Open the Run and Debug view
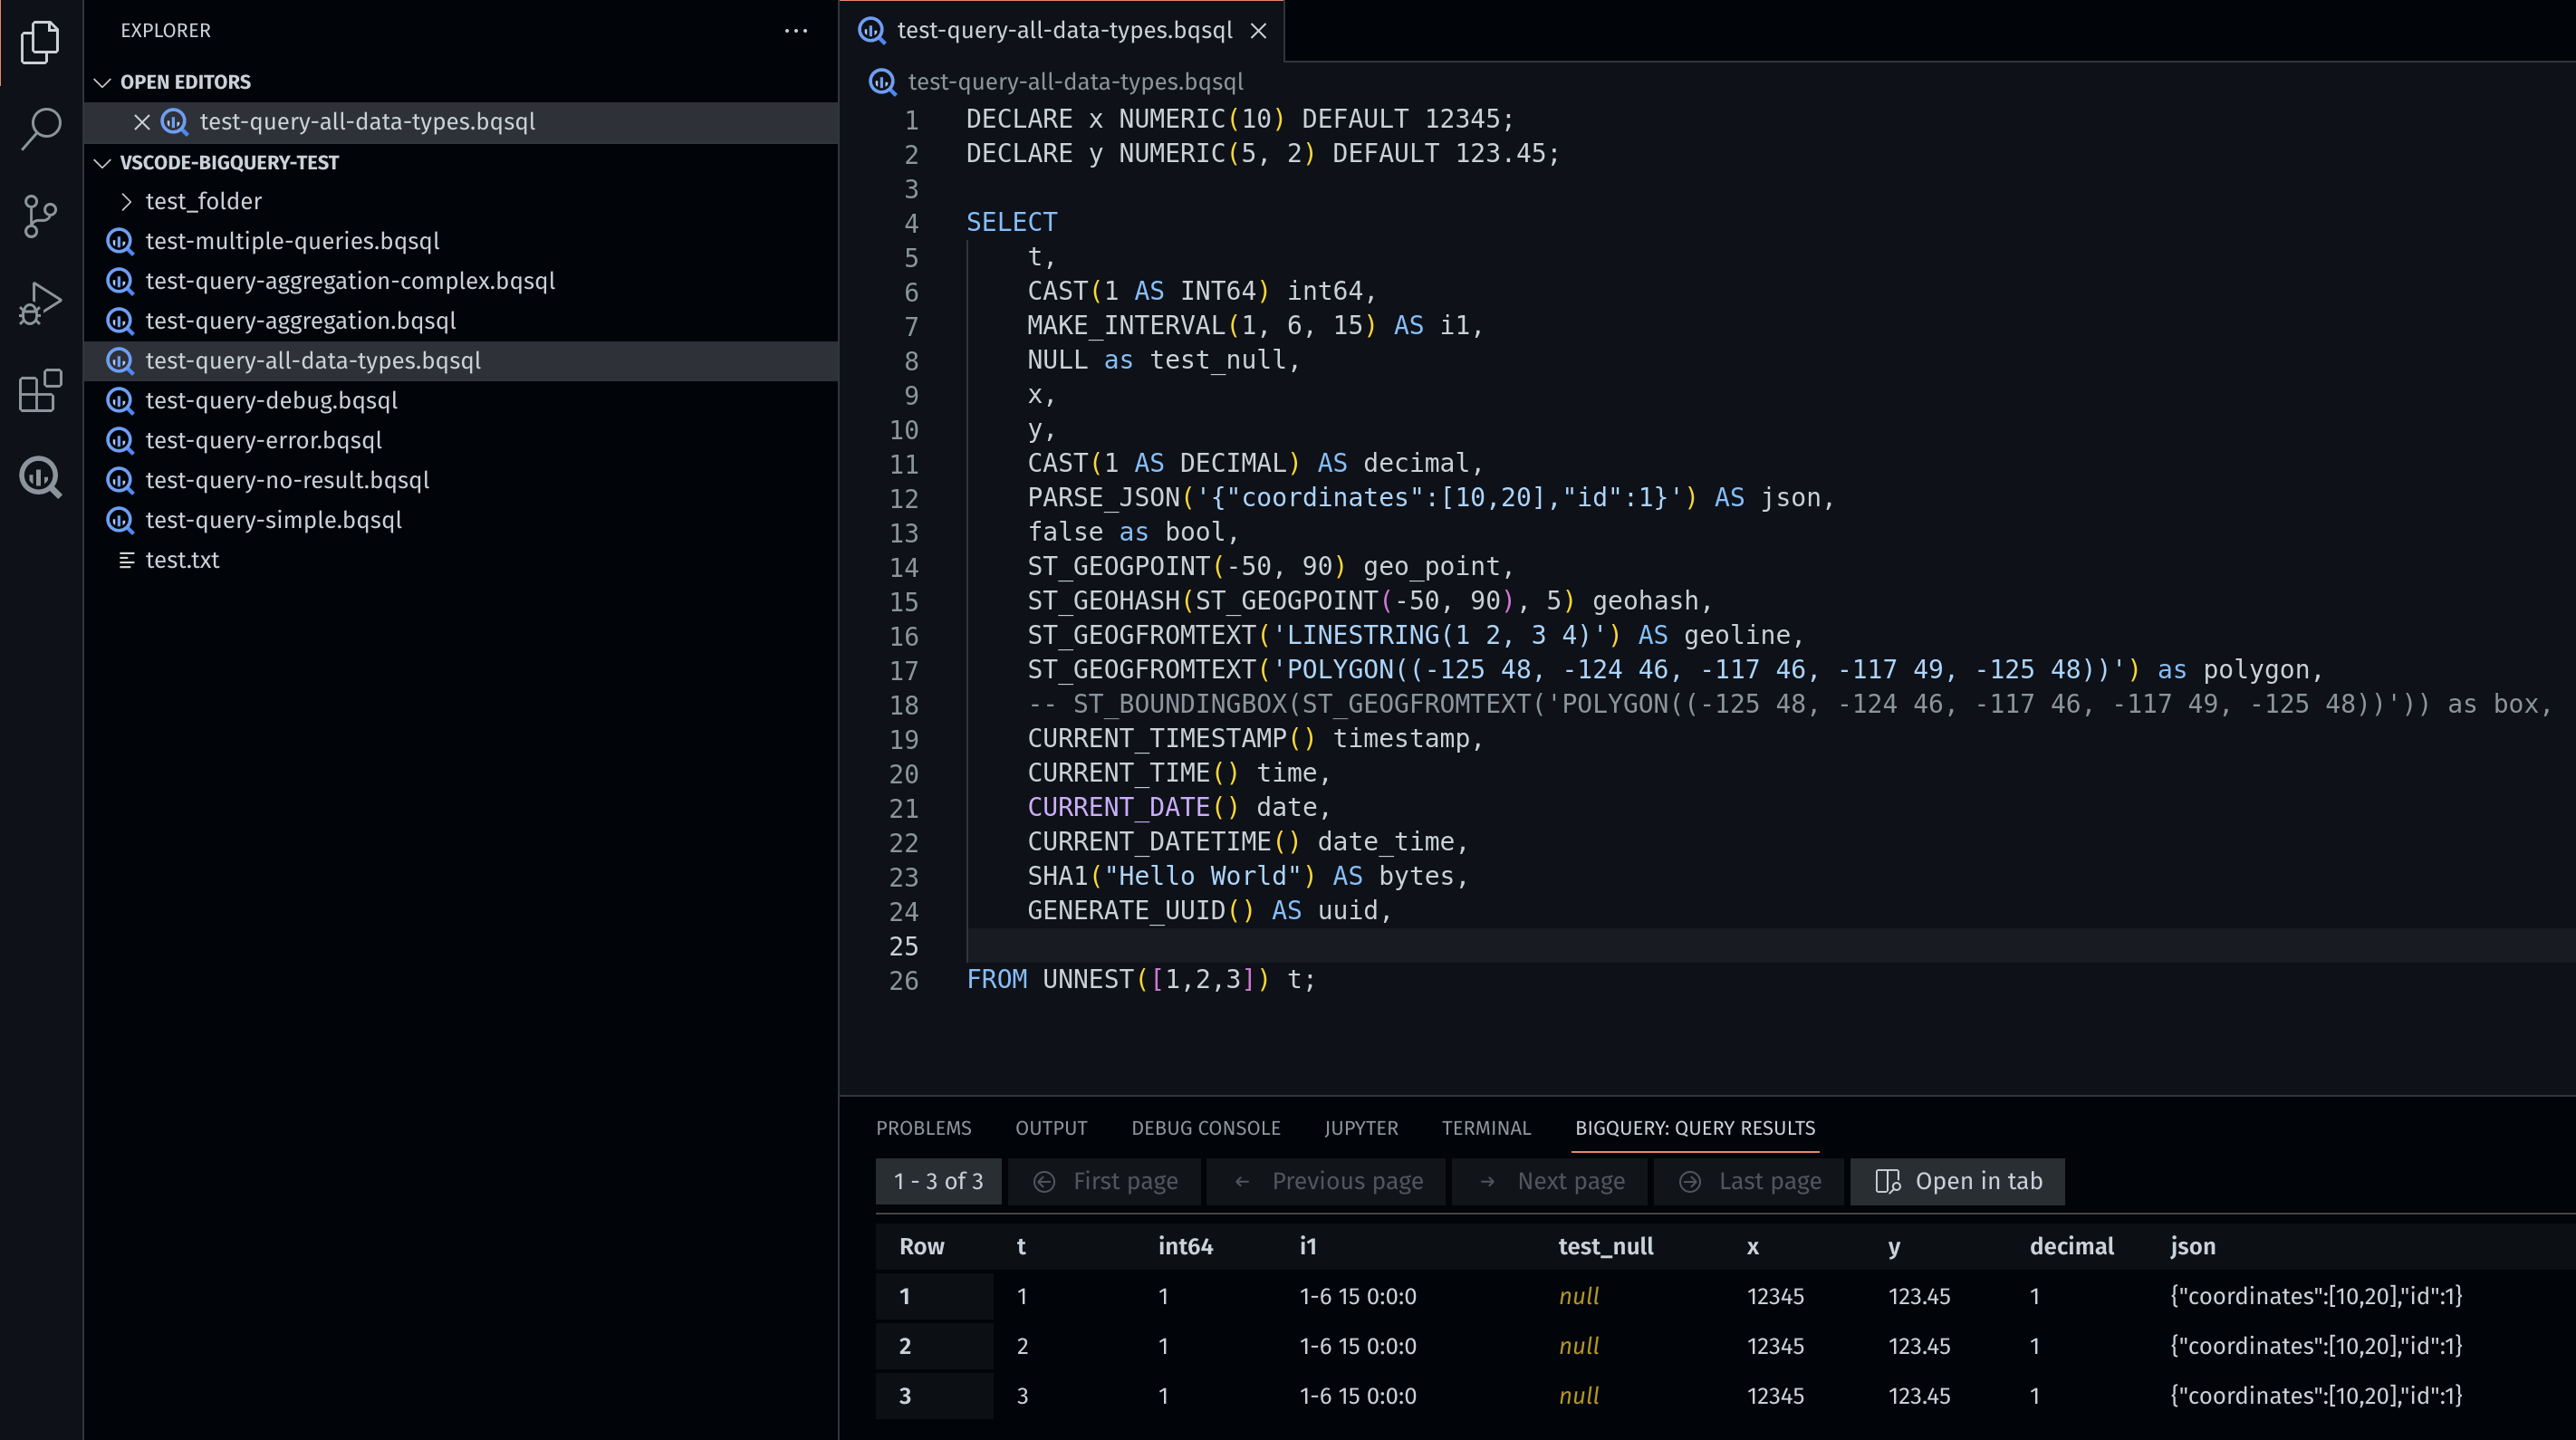The width and height of the screenshot is (2576, 1440). click(x=40, y=303)
